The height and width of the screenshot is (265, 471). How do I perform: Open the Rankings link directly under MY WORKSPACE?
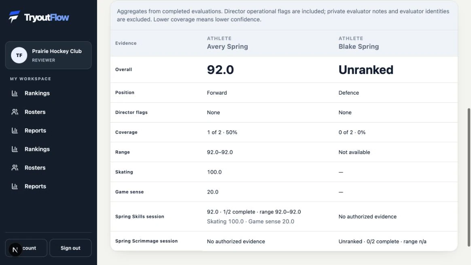pyautogui.click(x=37, y=93)
